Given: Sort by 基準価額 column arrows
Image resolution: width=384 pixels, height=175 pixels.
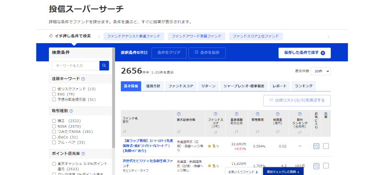Looking at the screenshot, I should point(236,132).
